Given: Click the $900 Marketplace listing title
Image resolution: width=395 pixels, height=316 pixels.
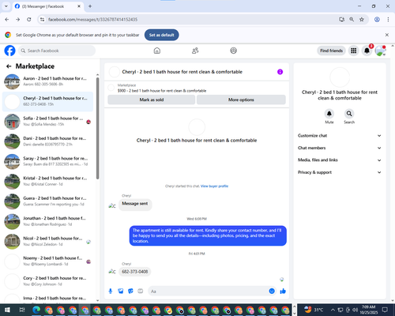Looking at the screenshot, I should click(162, 91).
